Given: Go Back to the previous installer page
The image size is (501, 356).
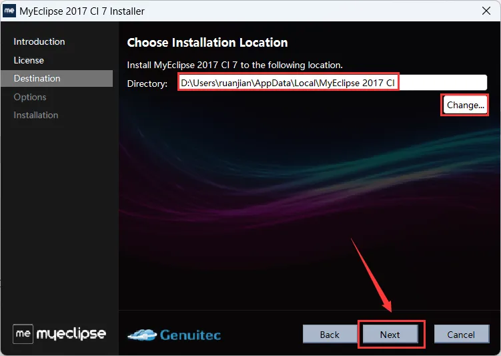Looking at the screenshot, I should point(330,335).
